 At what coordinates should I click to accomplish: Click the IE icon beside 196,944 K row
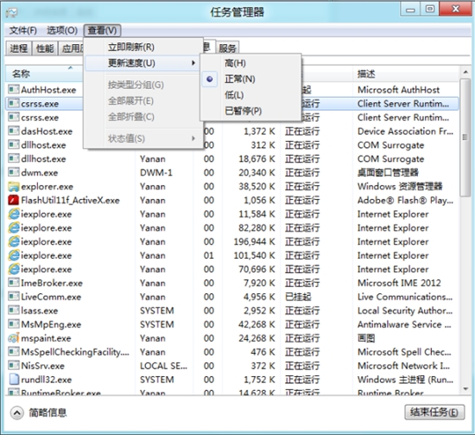(13, 241)
